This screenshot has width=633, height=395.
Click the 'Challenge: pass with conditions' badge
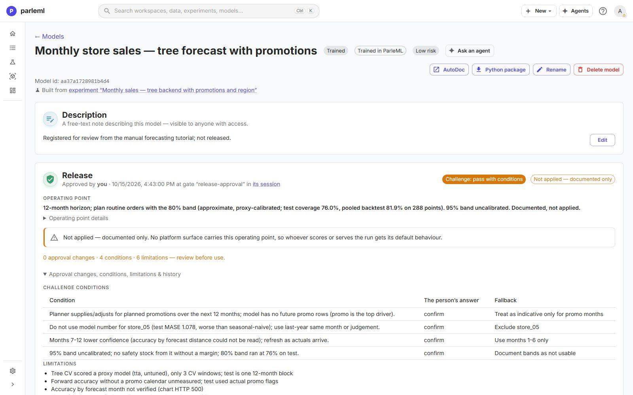tap(484, 179)
